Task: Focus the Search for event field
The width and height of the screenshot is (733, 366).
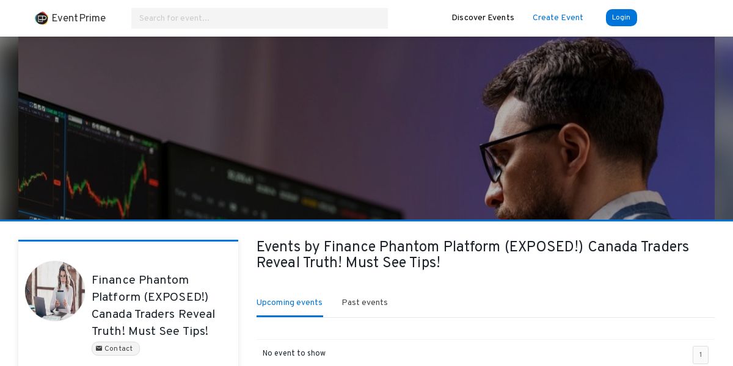Action: (260, 18)
